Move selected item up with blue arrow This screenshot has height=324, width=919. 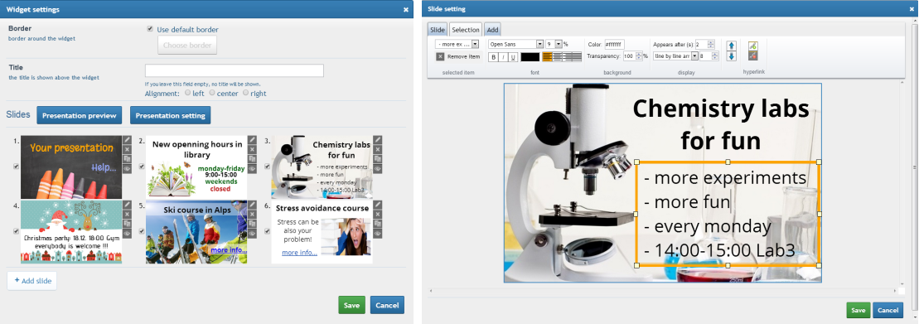731,45
